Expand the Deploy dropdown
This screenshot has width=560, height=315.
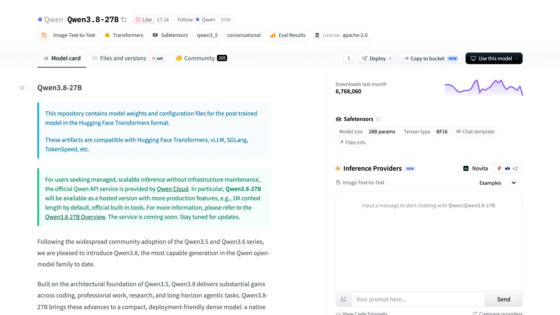(377, 58)
